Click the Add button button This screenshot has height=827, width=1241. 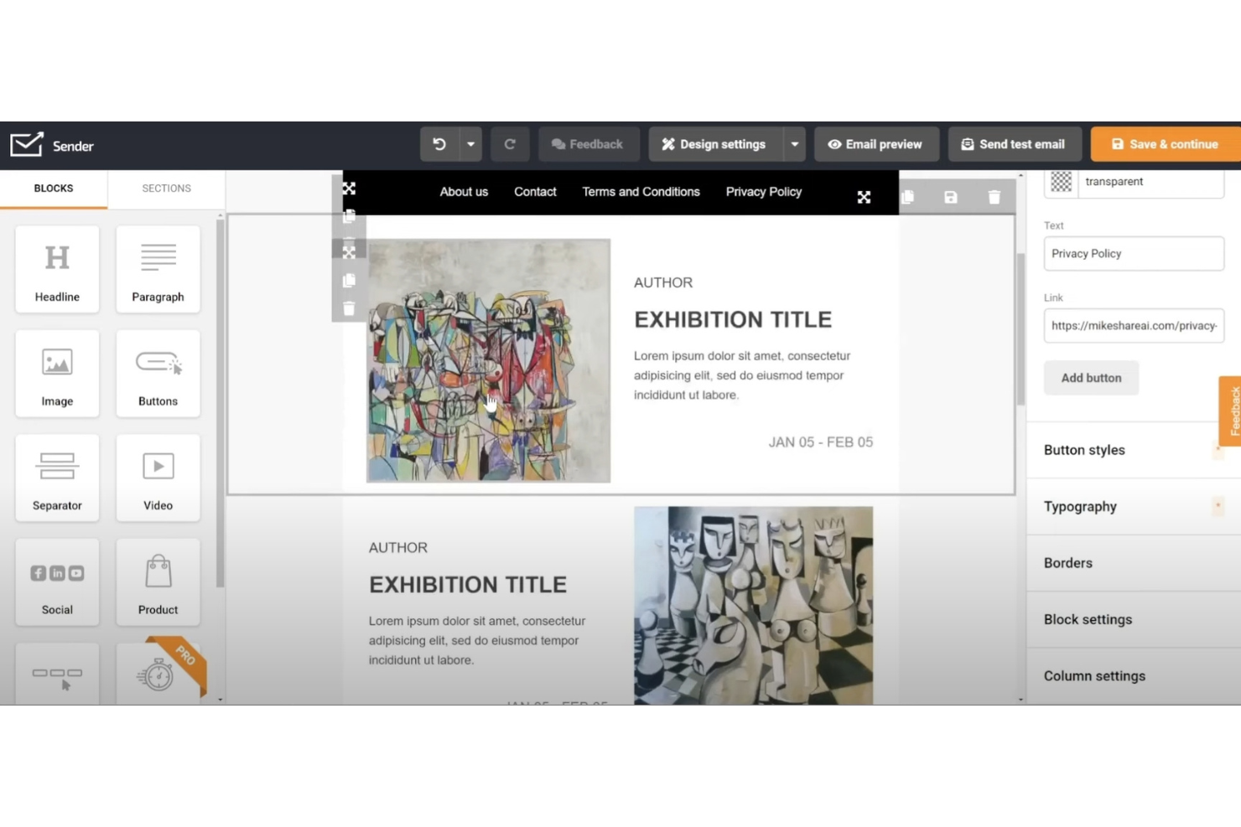click(1091, 378)
